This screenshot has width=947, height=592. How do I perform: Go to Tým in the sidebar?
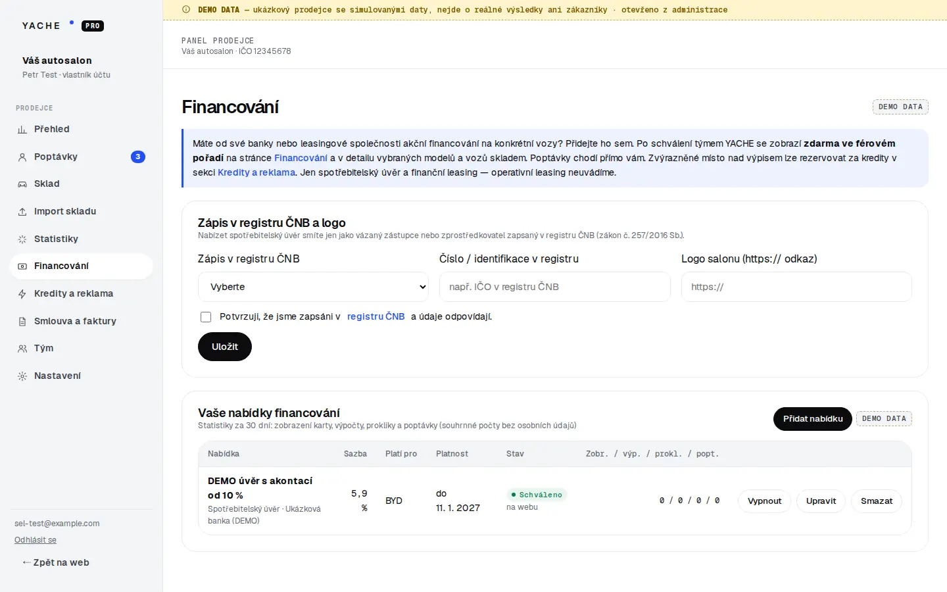coord(82,348)
